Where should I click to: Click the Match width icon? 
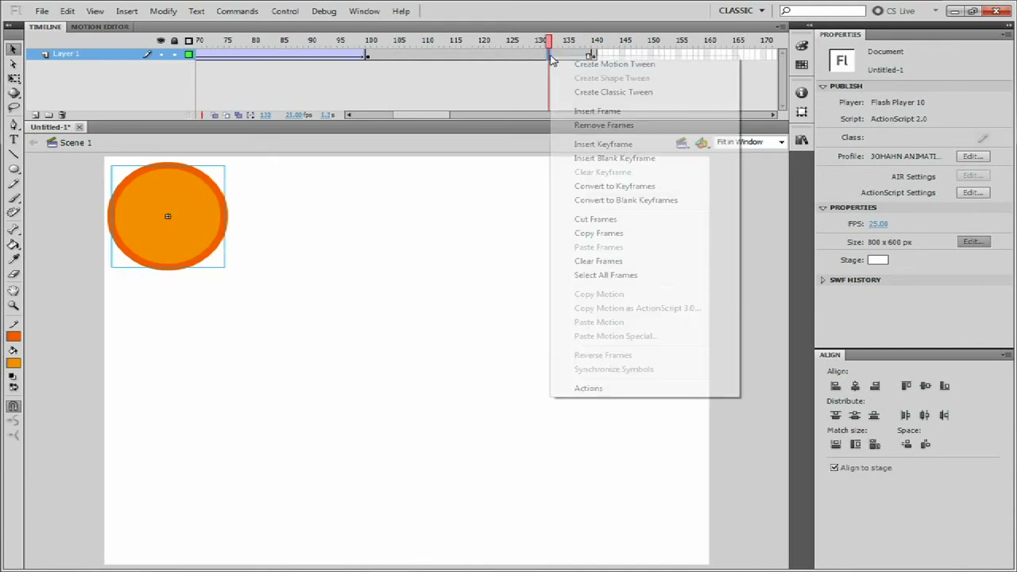pyautogui.click(x=835, y=444)
